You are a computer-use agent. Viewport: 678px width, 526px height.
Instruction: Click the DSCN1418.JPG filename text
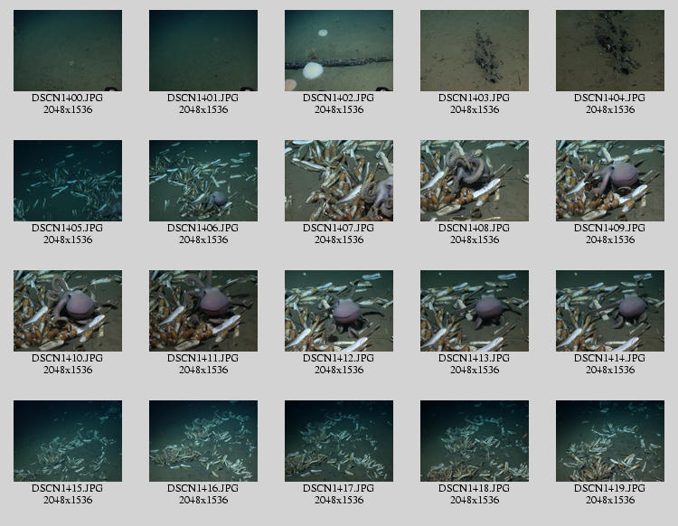pyautogui.click(x=475, y=488)
